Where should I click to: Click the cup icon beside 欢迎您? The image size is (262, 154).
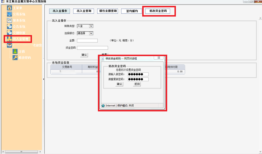pos(9,45)
